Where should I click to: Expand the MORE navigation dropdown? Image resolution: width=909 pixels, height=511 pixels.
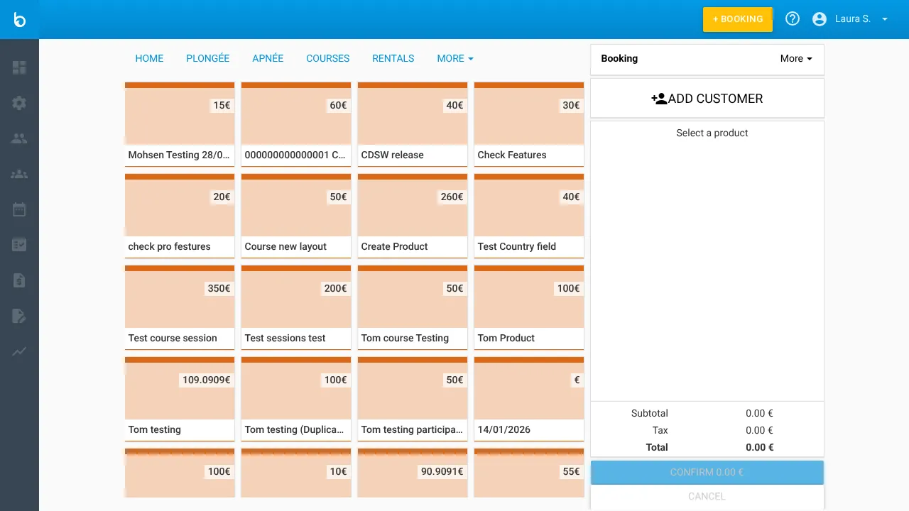pyautogui.click(x=454, y=58)
